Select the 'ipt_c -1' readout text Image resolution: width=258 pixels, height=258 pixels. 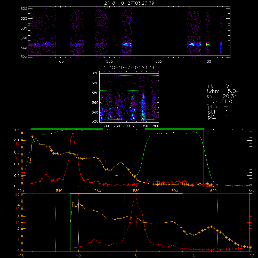pos(219,107)
